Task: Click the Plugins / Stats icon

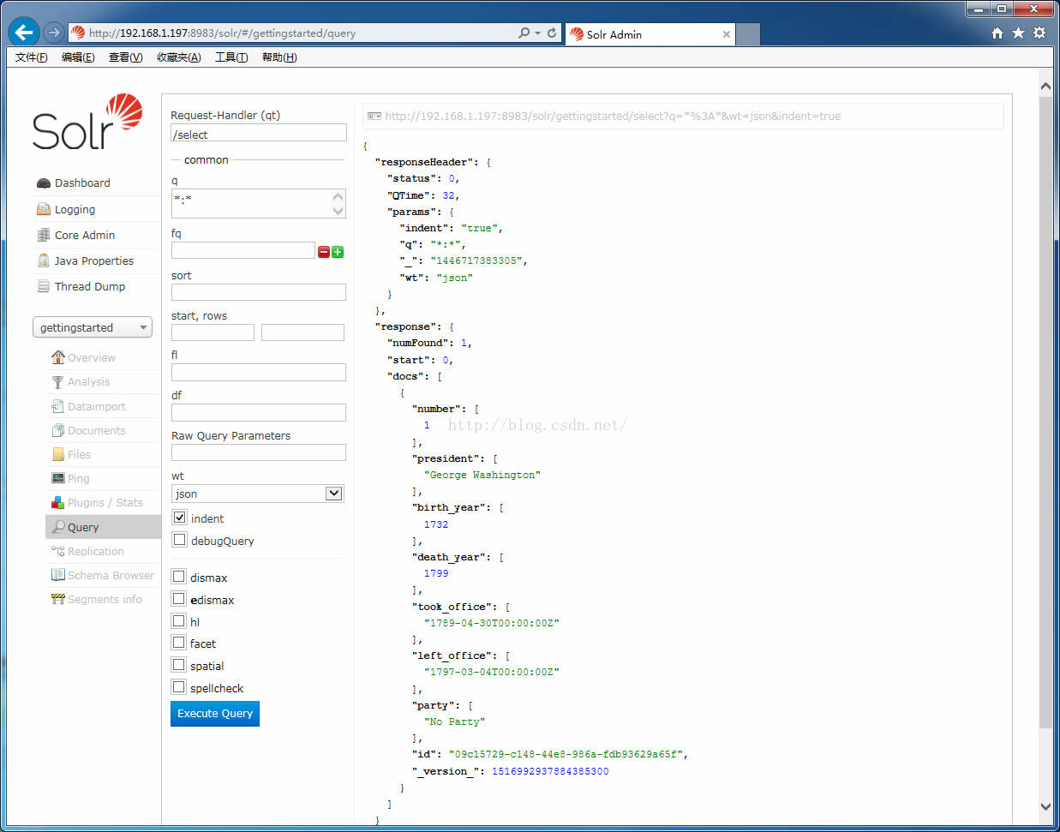Action: [57, 502]
